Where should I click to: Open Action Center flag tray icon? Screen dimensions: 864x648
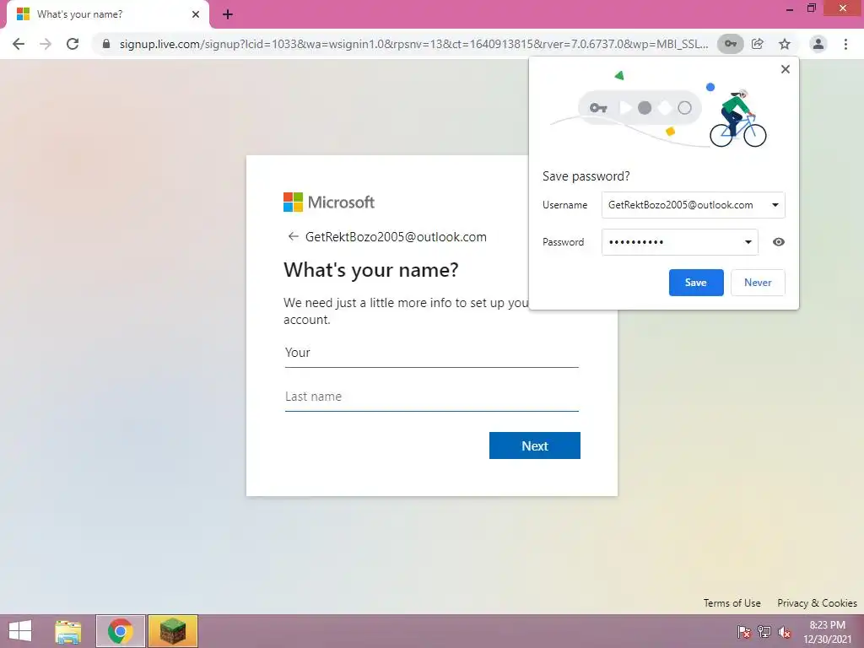point(744,631)
